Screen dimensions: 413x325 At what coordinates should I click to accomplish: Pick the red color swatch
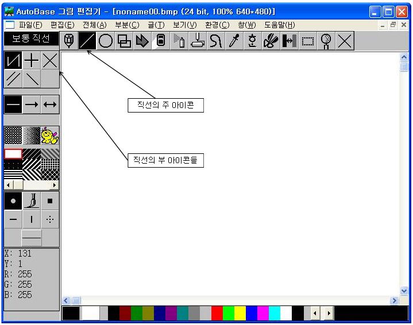click(217, 313)
